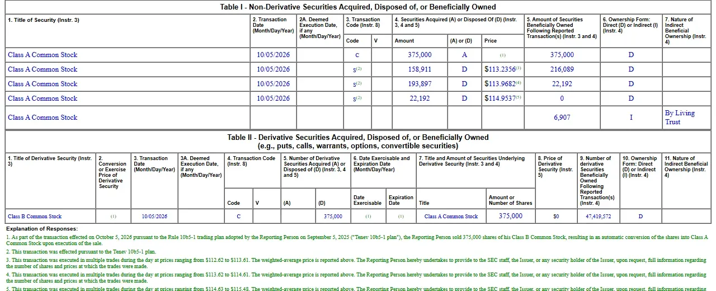716x291 pixels.
Task: Click '10. Ownership Form' header in Table II
Action: click(640, 167)
